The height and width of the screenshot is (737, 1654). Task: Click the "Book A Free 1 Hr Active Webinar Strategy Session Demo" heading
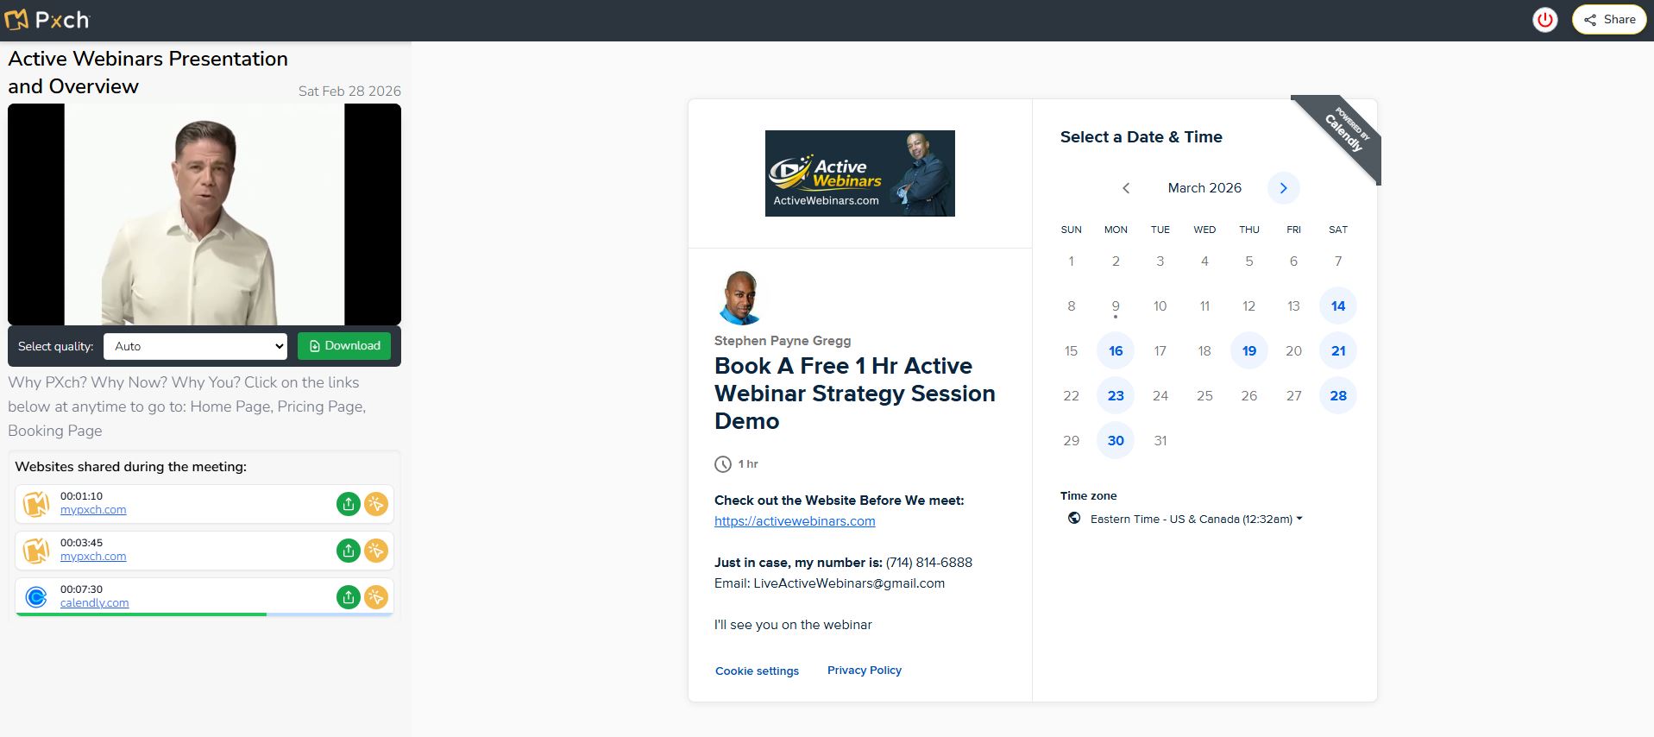[x=855, y=394]
